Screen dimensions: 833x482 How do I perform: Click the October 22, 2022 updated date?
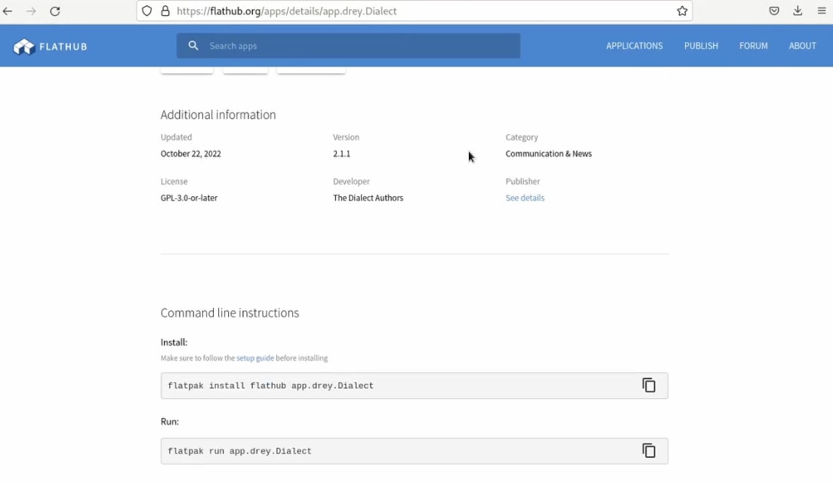[x=191, y=154]
